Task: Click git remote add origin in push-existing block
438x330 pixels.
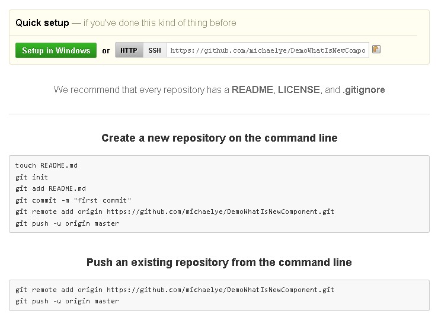Action: pyautogui.click(x=175, y=290)
